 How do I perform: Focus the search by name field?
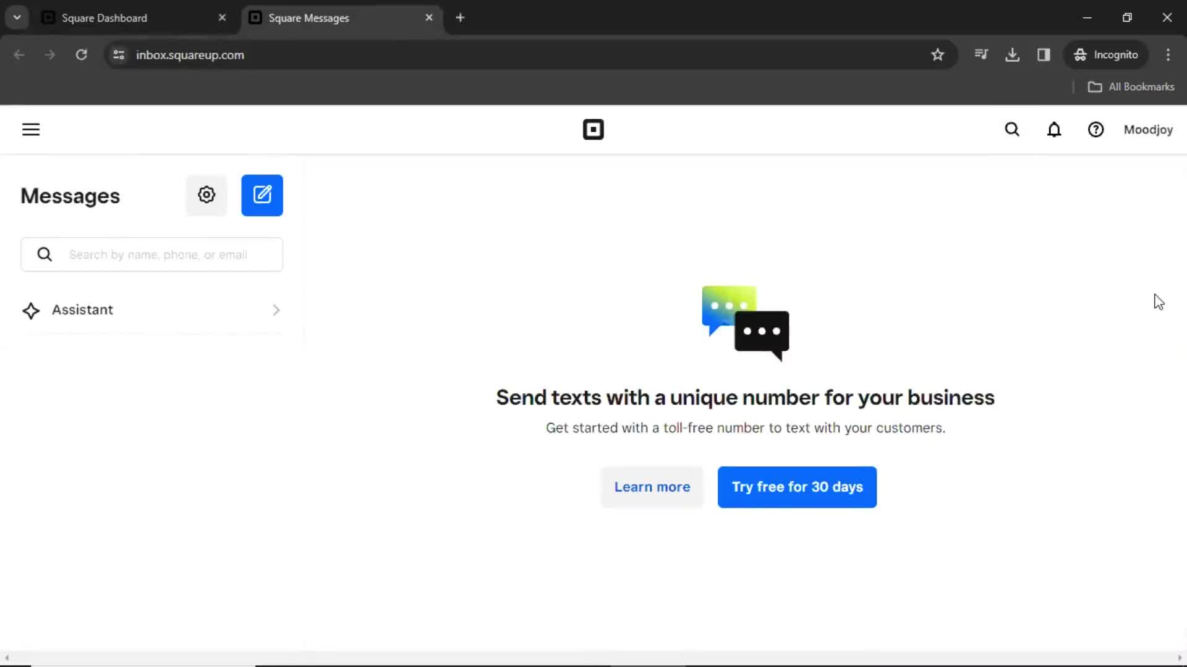point(151,254)
